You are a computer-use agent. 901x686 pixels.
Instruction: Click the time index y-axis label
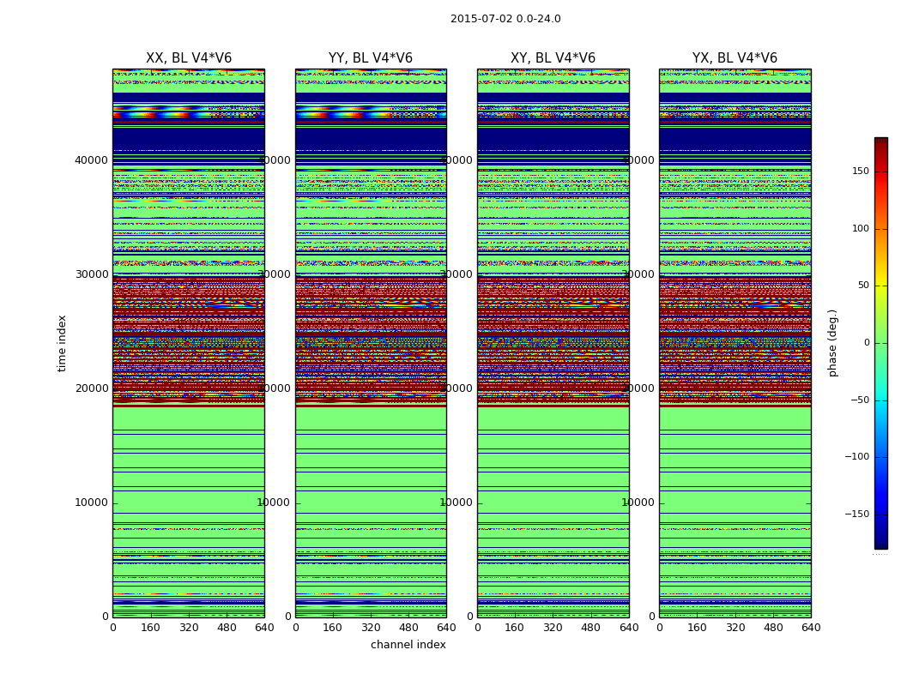62,343
